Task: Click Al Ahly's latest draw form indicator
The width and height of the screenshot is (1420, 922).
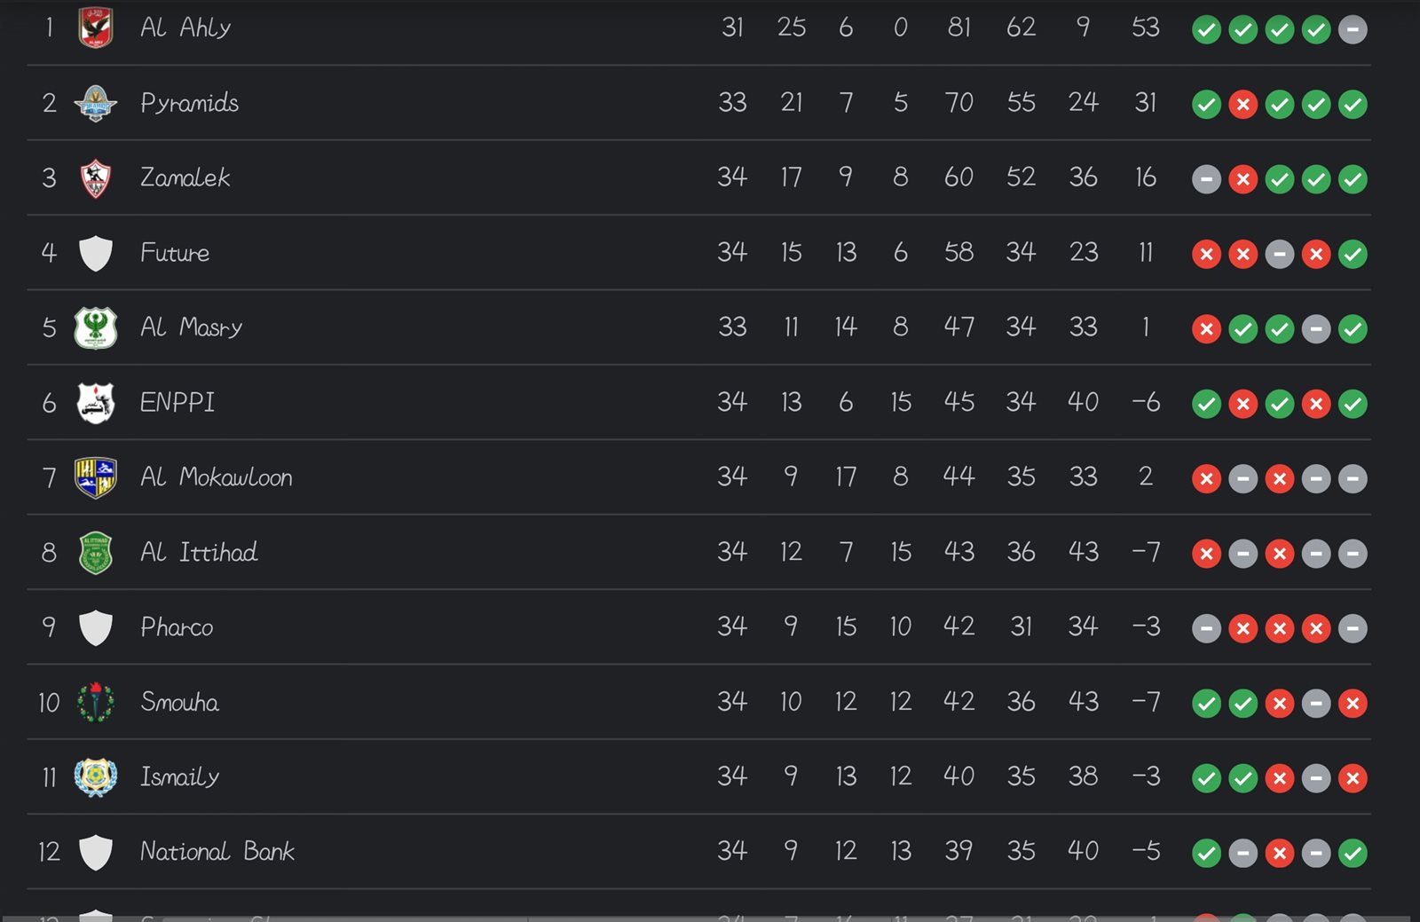Action: coord(1353,29)
